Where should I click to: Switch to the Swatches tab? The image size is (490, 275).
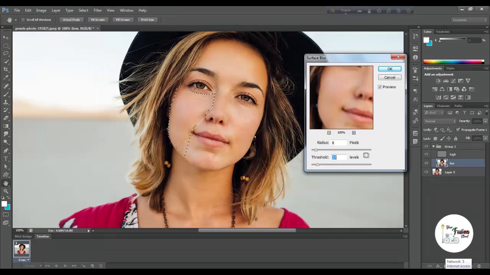pos(443,32)
